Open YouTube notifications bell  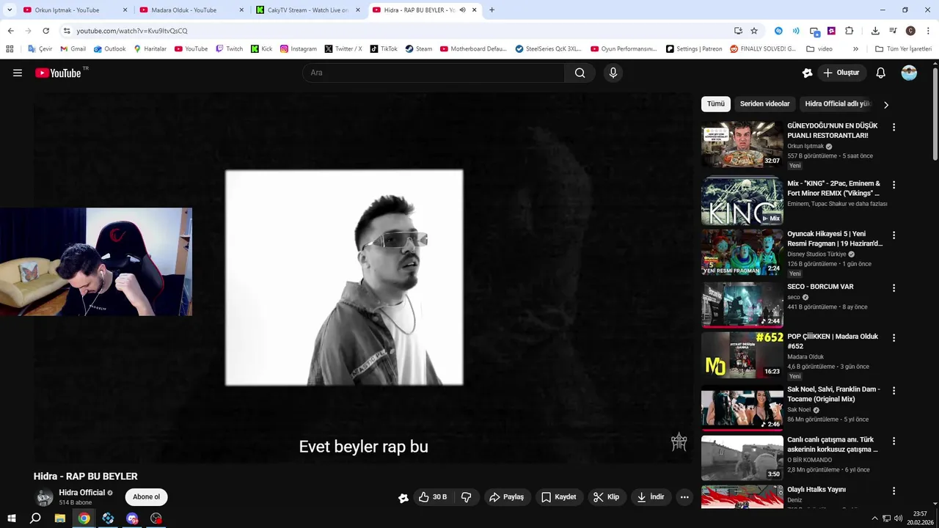coord(881,73)
